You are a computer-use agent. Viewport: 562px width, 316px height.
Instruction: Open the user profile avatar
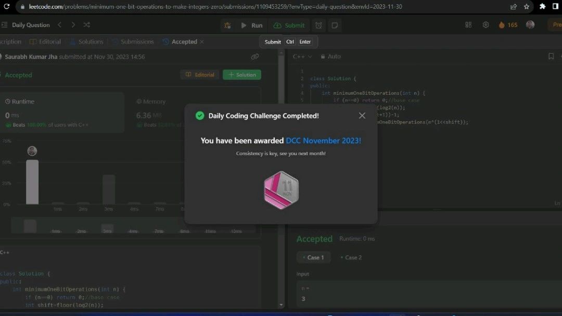[530, 25]
